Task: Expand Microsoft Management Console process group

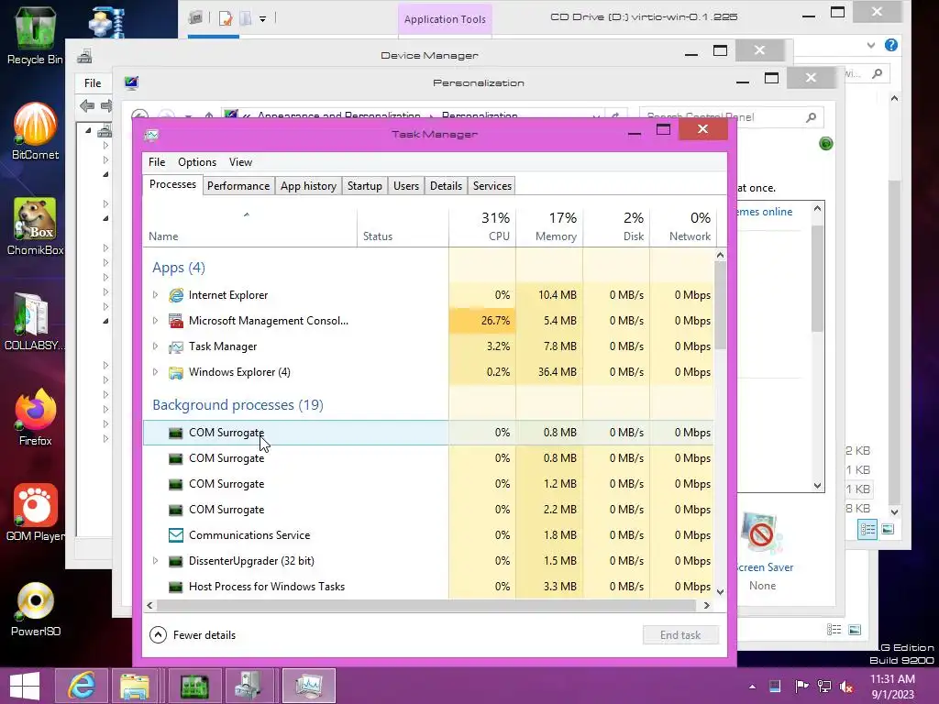Action: tap(155, 321)
